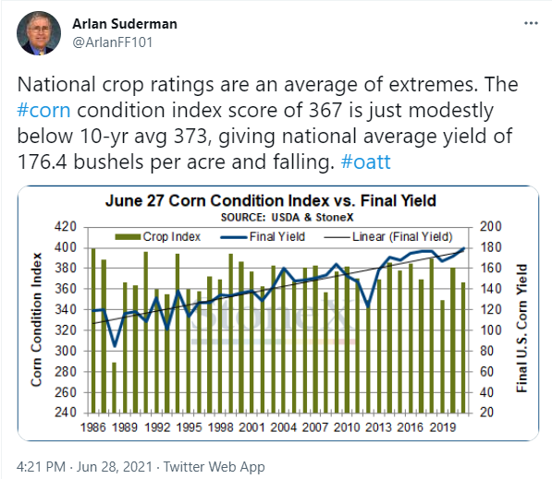Open the embedded corn condition chart image
This screenshot has width=552, height=479.
[x=278, y=313]
